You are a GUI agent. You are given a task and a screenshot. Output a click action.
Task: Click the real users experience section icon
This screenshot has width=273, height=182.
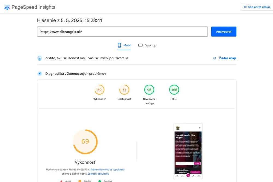(x=40, y=58)
